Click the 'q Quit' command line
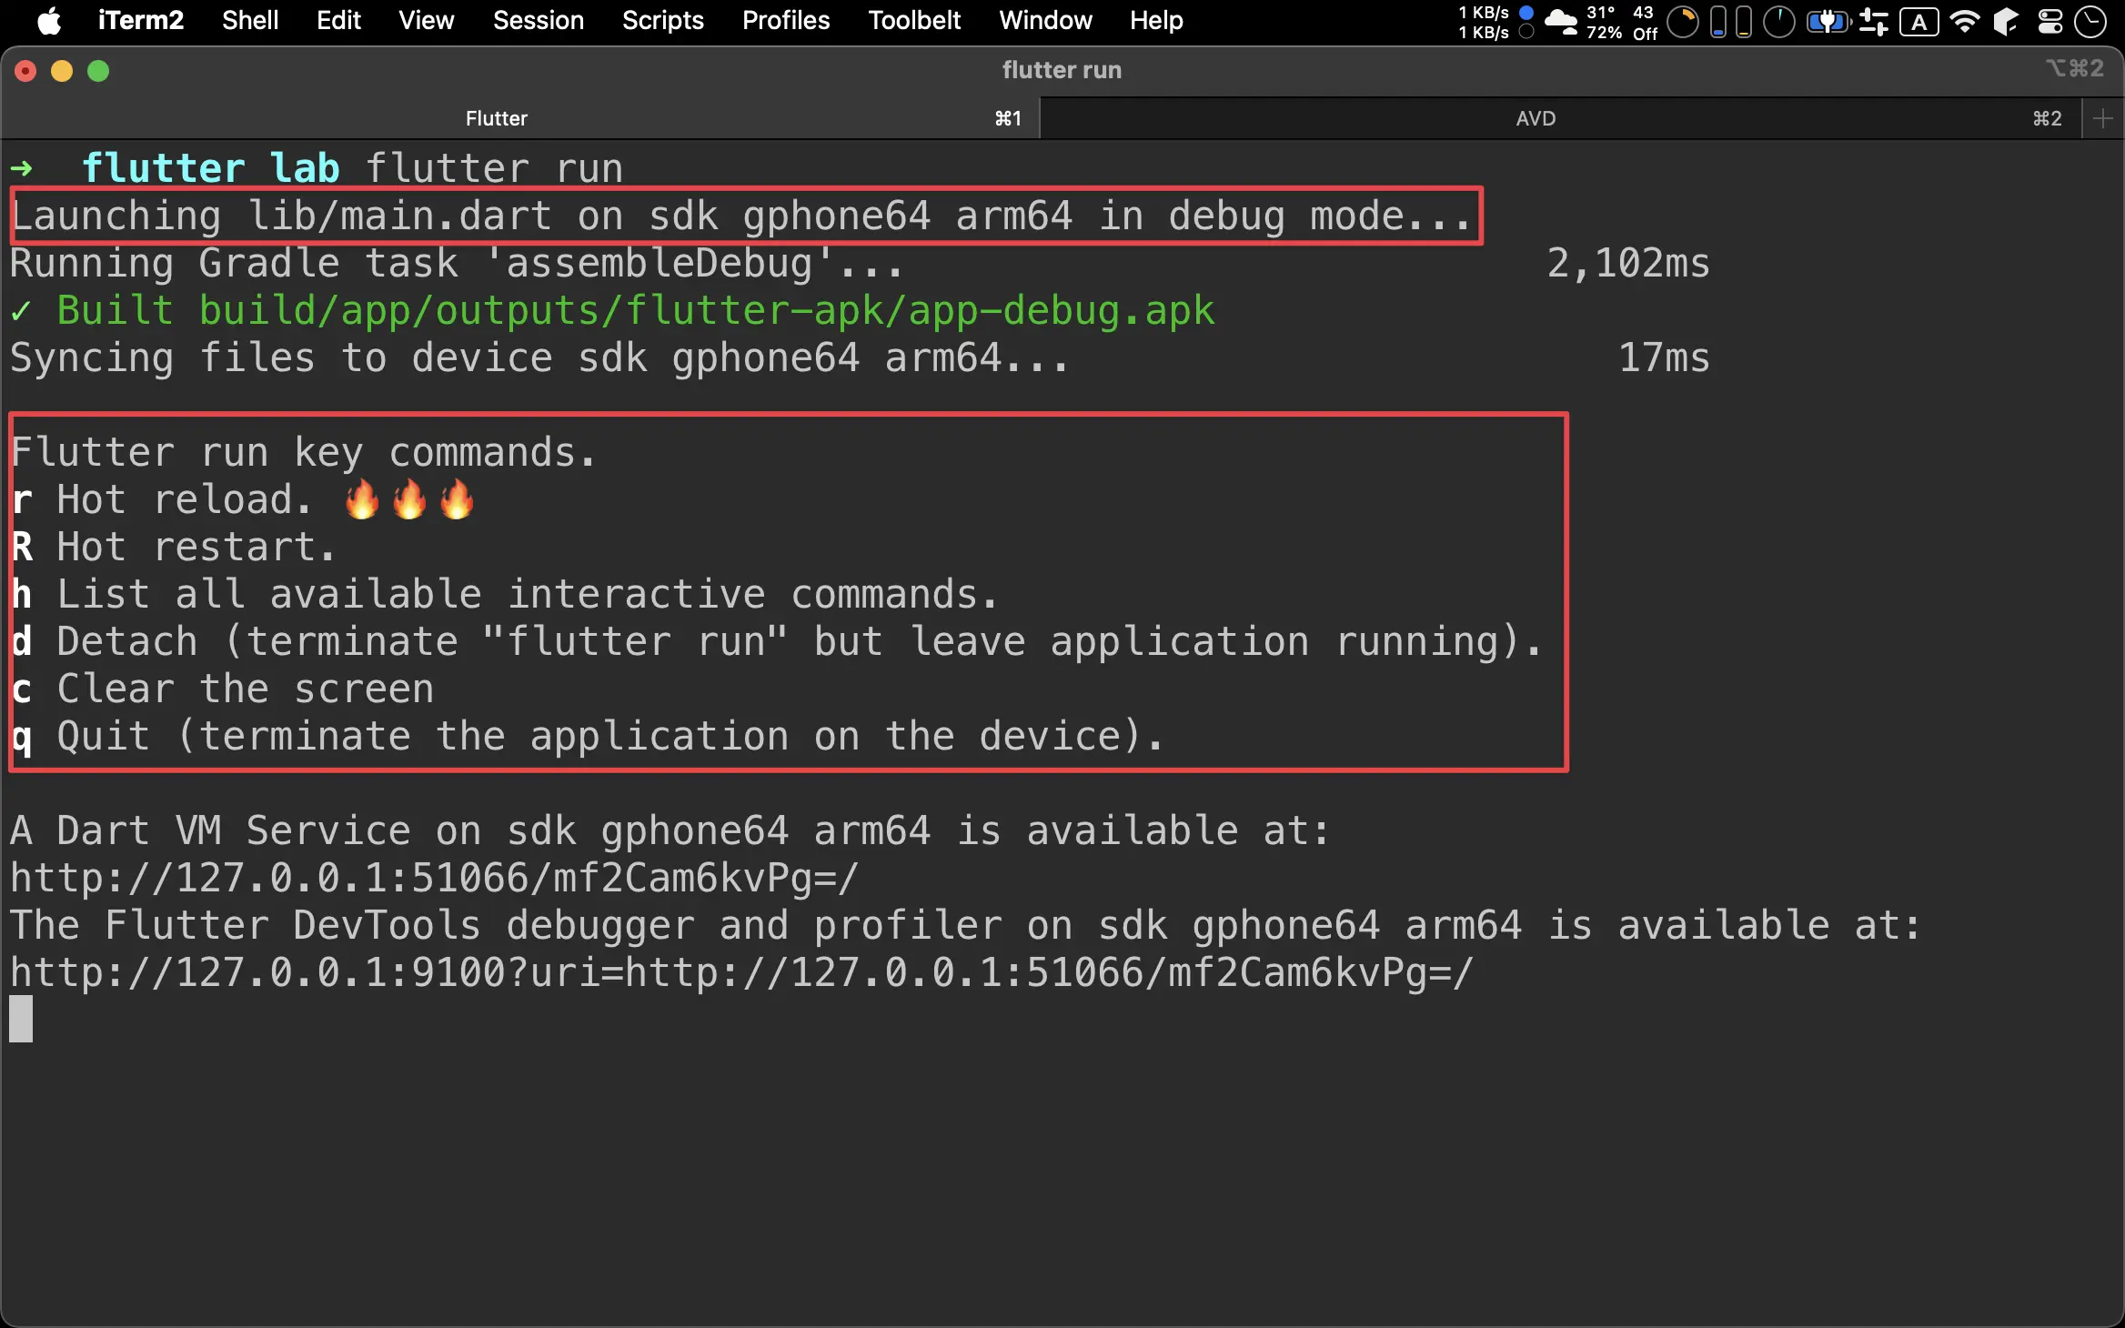Viewport: 2125px width, 1328px height. pyautogui.click(x=588, y=737)
